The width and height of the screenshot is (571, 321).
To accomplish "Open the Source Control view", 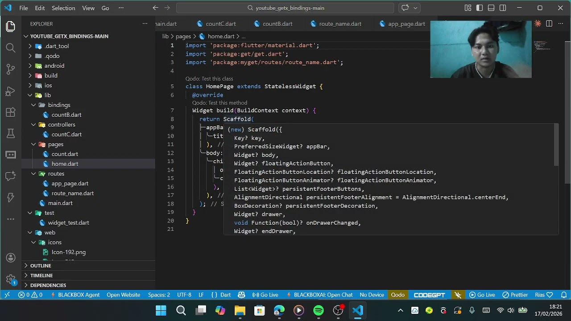I will (11, 69).
